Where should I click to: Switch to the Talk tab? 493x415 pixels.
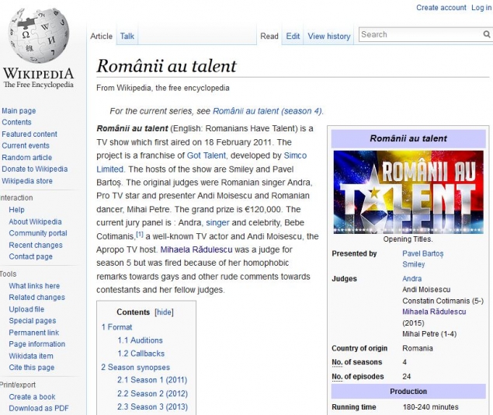pos(127,37)
